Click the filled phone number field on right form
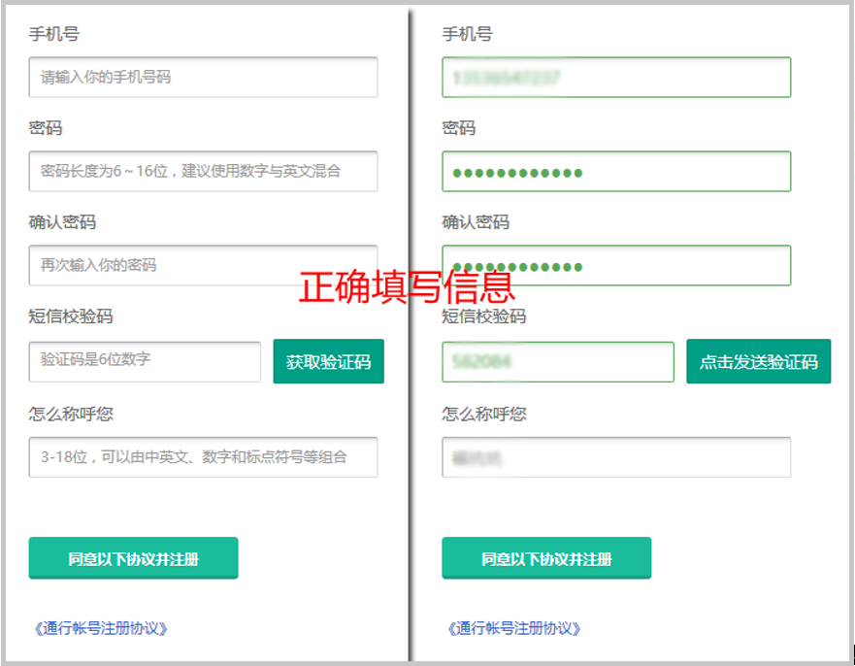Viewport: 855px width, 666px height. 616,77
